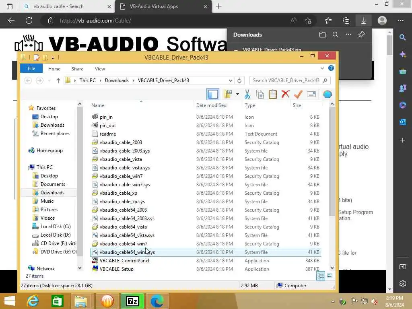Screen dimensions: 412x309
Task: Open the folder options dropdown arrow in toolbar
Action: click(237, 94)
